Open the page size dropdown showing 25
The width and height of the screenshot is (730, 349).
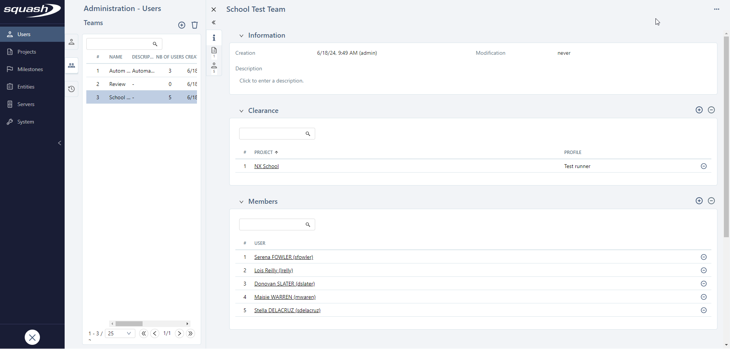tap(120, 333)
